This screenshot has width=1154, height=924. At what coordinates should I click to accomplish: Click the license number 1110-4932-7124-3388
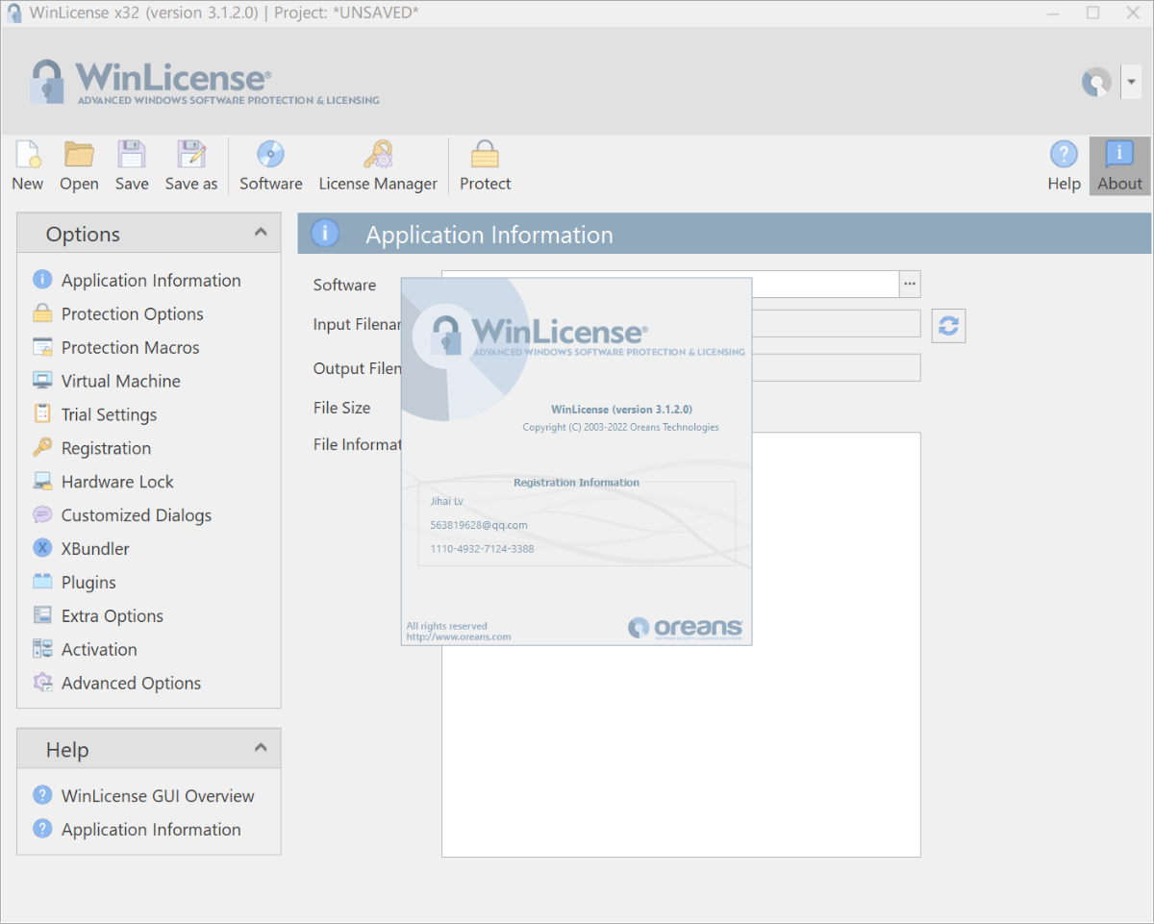pos(482,549)
